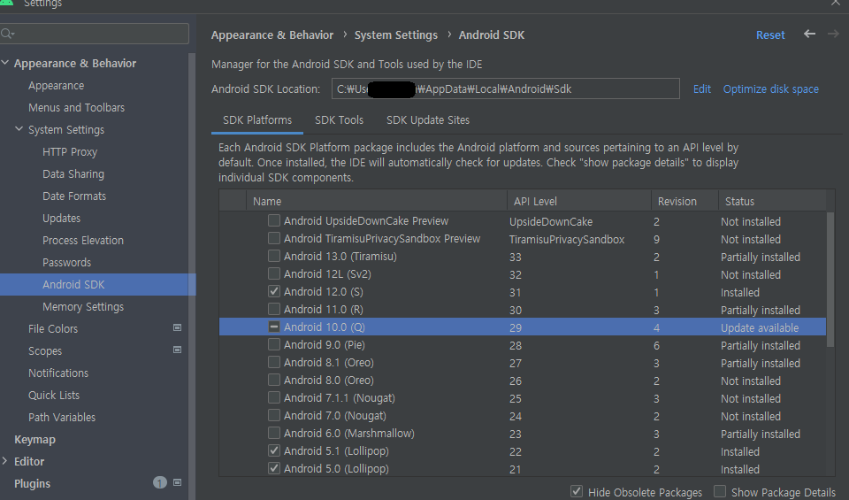The height and width of the screenshot is (500, 849).
Task: Select the Android 7.0 (Nougat) row
Action: click(x=523, y=416)
